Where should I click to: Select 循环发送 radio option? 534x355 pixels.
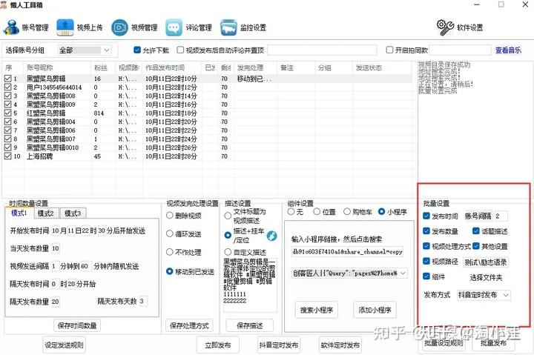point(170,234)
